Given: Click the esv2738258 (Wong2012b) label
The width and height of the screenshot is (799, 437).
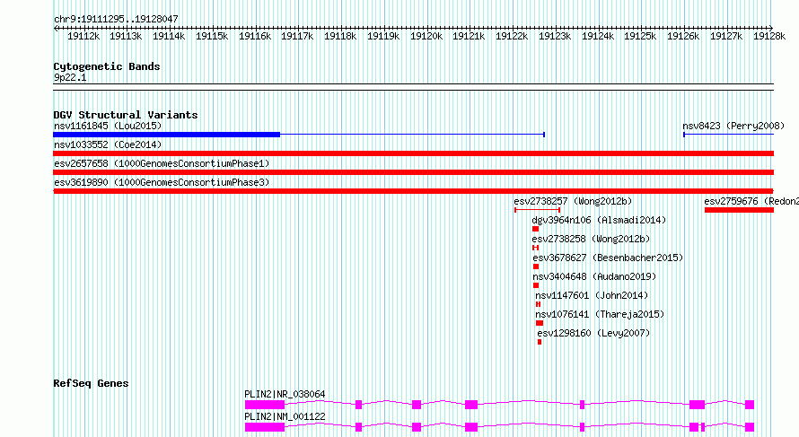Looking at the screenshot, I should click(x=591, y=239).
